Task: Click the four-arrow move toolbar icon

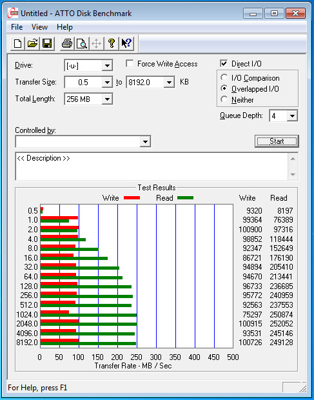Action: tap(96, 43)
